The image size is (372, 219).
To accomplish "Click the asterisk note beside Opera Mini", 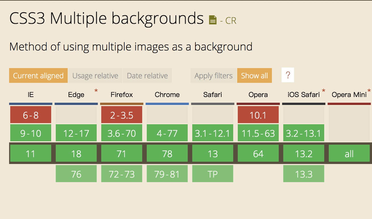I will (369, 91).
